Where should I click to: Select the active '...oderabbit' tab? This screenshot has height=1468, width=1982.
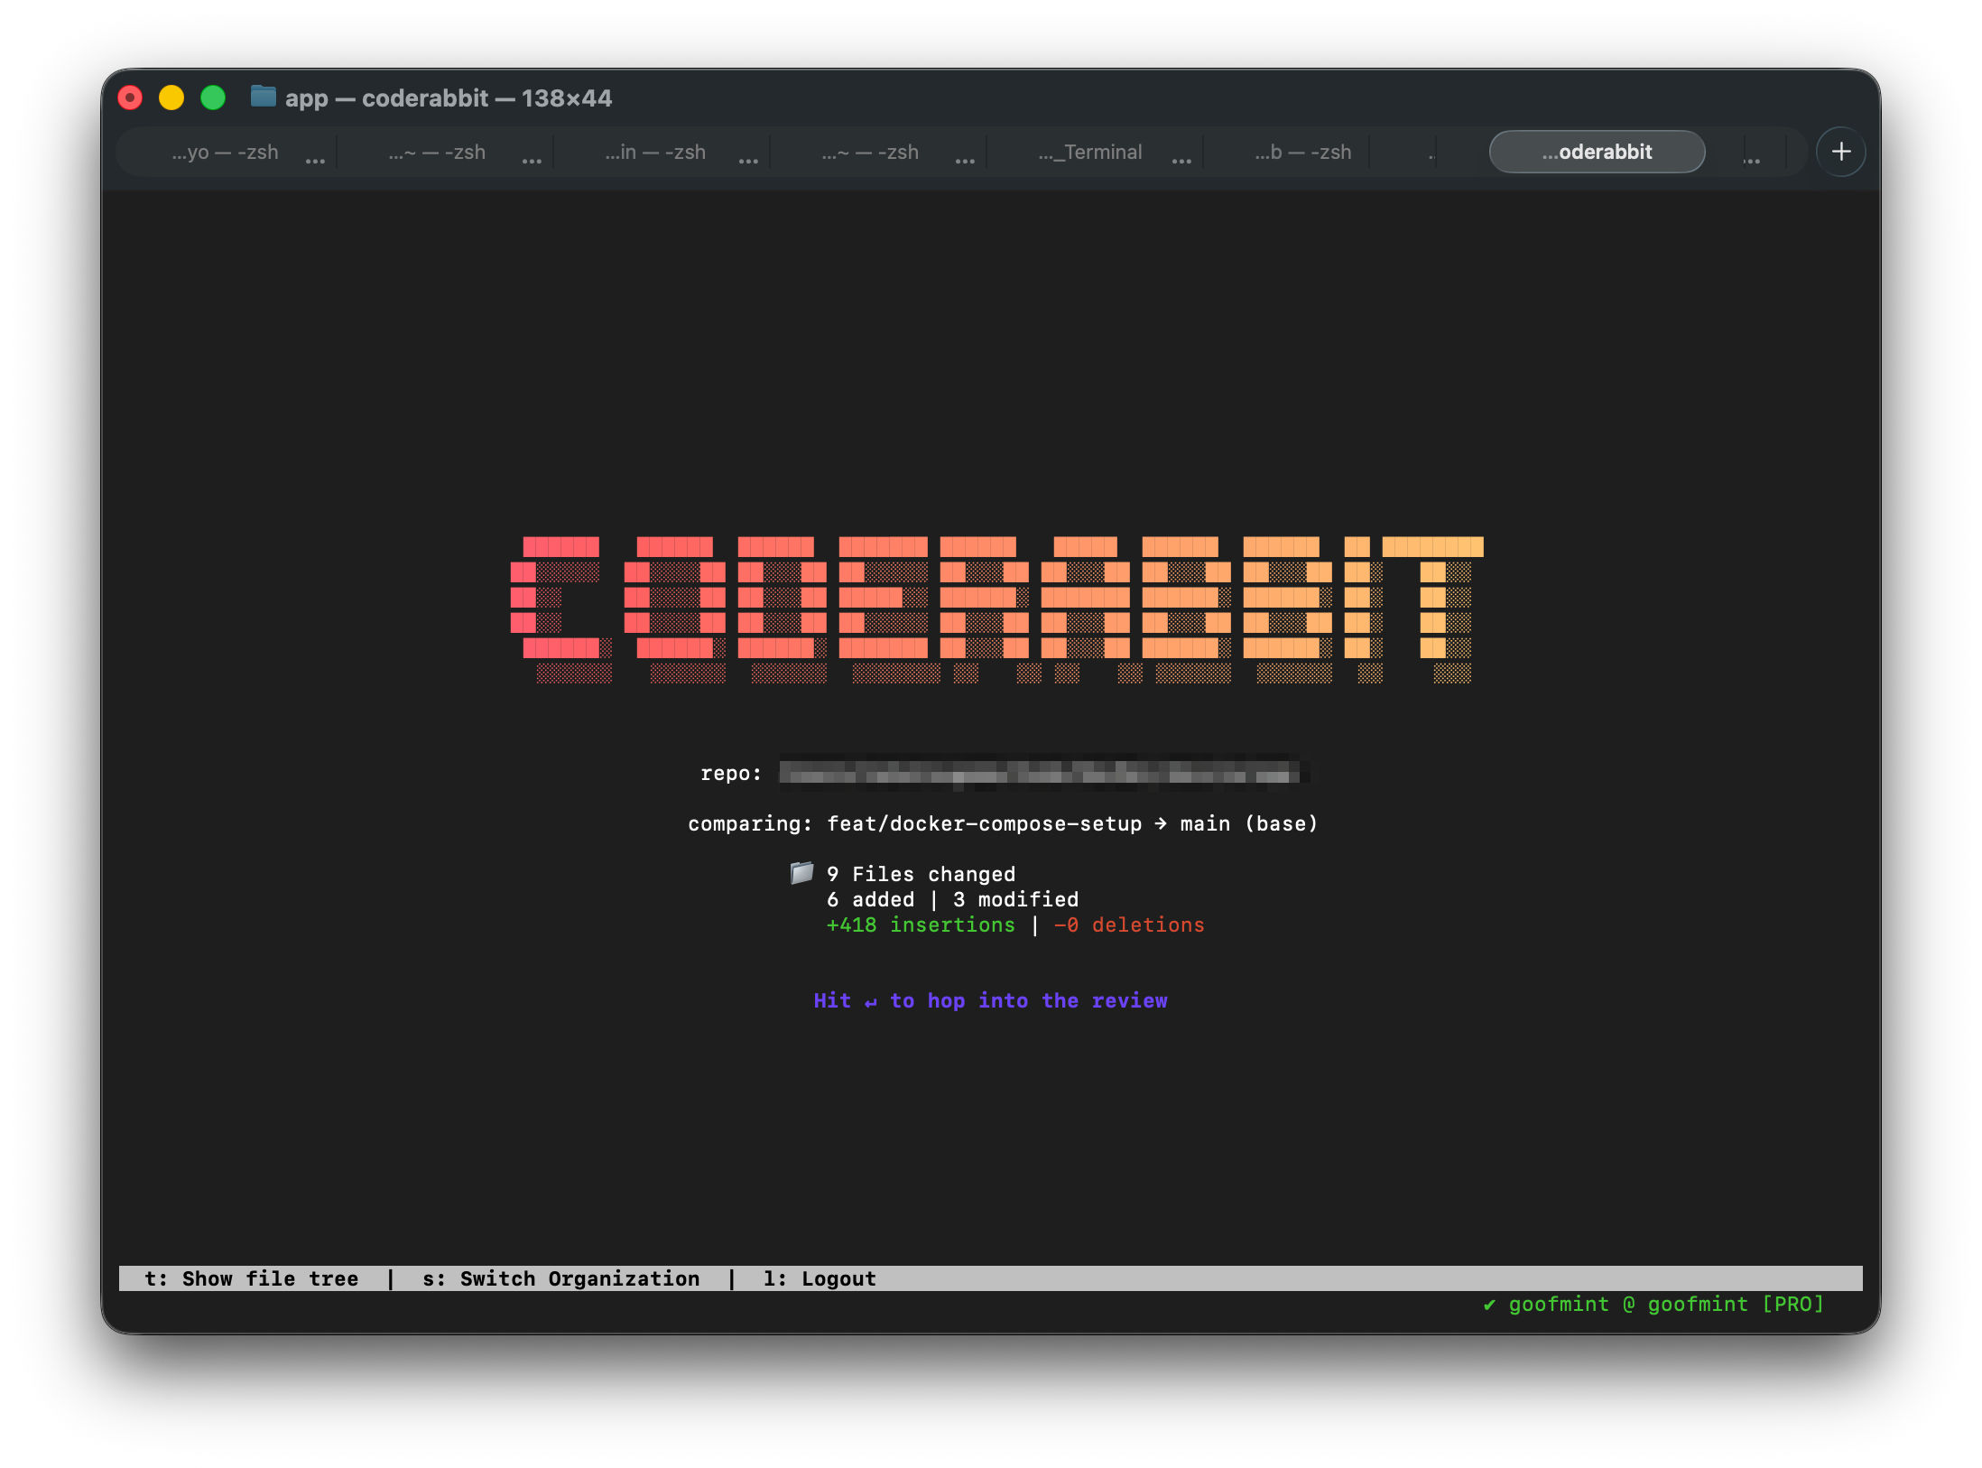[1597, 152]
